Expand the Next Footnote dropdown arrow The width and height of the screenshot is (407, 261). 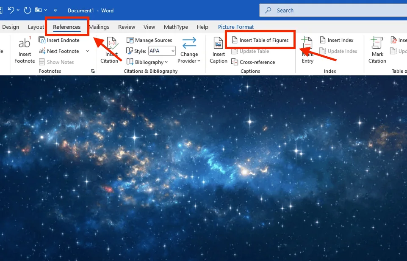coord(88,51)
